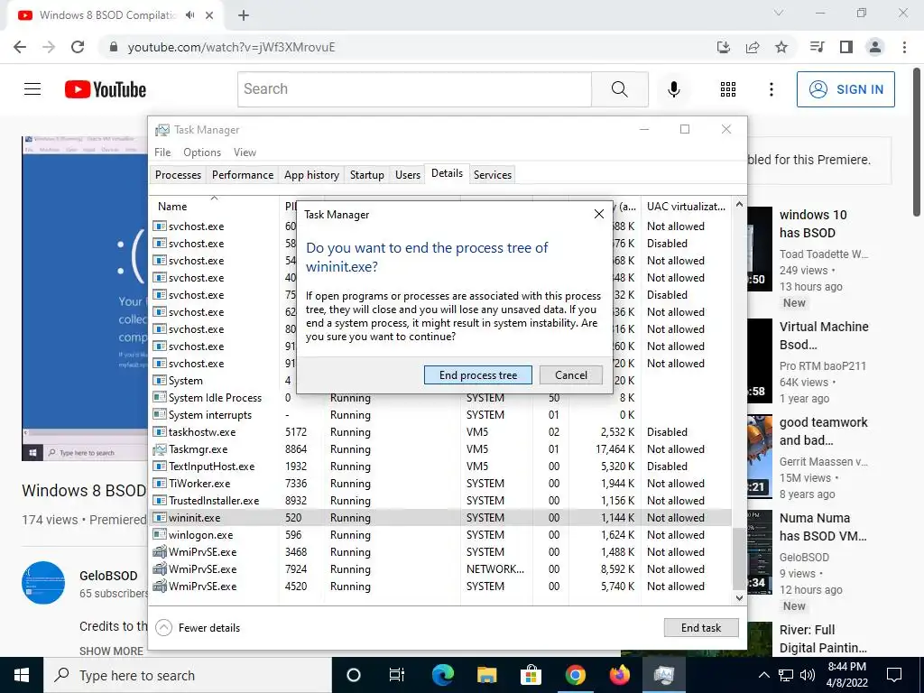924x693 pixels.
Task: Start voice search with microphone icon
Action: point(673,89)
